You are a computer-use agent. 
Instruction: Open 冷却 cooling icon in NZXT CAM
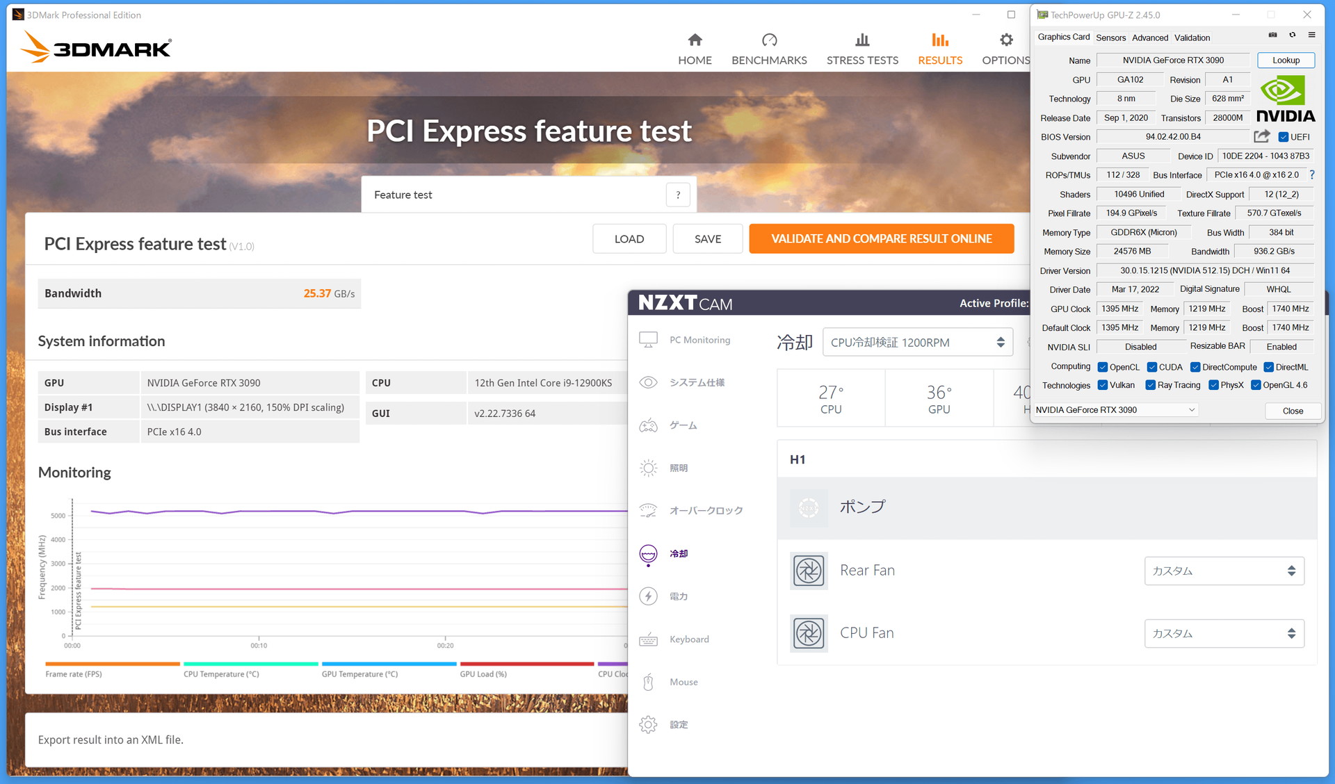[648, 554]
